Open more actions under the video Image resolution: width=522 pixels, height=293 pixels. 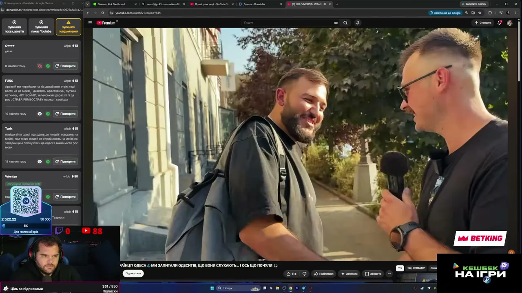point(389,274)
